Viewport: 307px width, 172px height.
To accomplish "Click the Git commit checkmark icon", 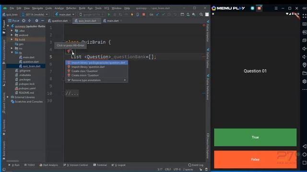I will pos(163,14).
